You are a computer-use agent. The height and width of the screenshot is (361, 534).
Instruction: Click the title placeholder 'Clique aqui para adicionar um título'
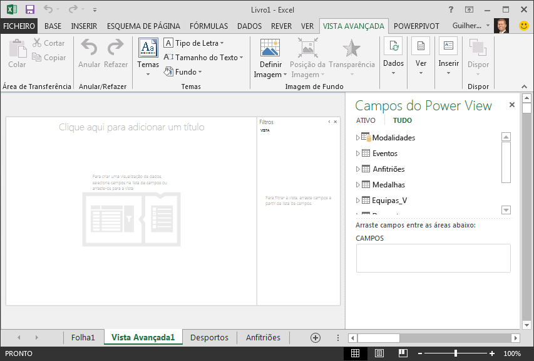pyautogui.click(x=131, y=127)
